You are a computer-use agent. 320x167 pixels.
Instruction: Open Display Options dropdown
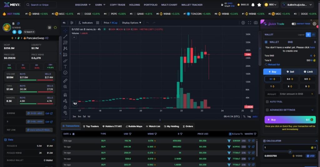(132, 23)
